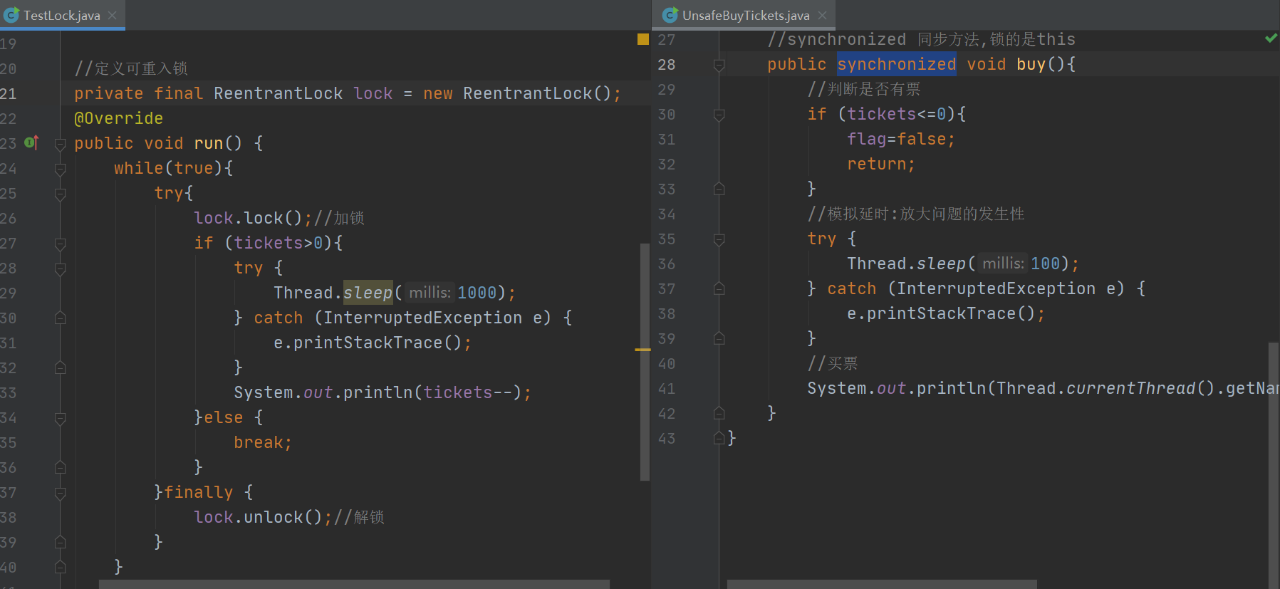Image resolution: width=1280 pixels, height=589 pixels.
Task: Close the TestLock.java tab
Action: coord(113,15)
